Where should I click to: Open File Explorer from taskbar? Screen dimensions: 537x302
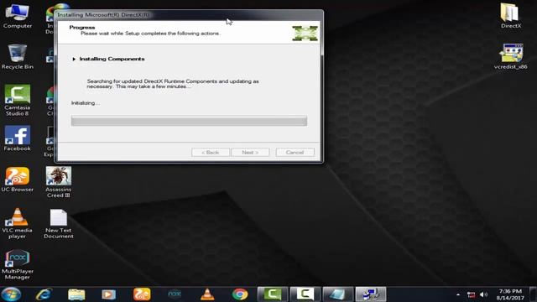[76, 294]
